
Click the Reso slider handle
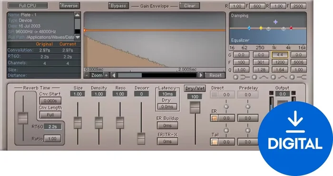click(x=120, y=123)
